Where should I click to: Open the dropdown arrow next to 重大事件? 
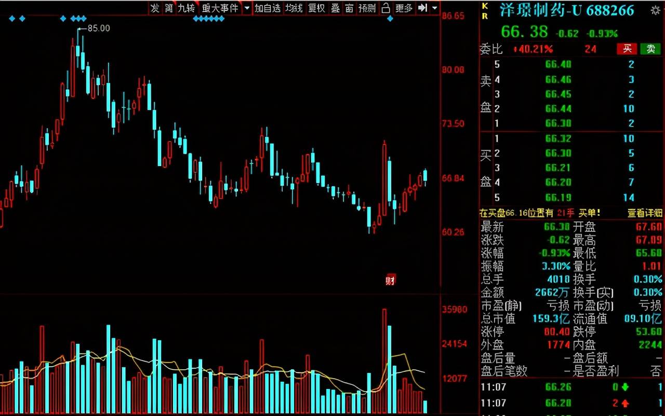coord(246,8)
